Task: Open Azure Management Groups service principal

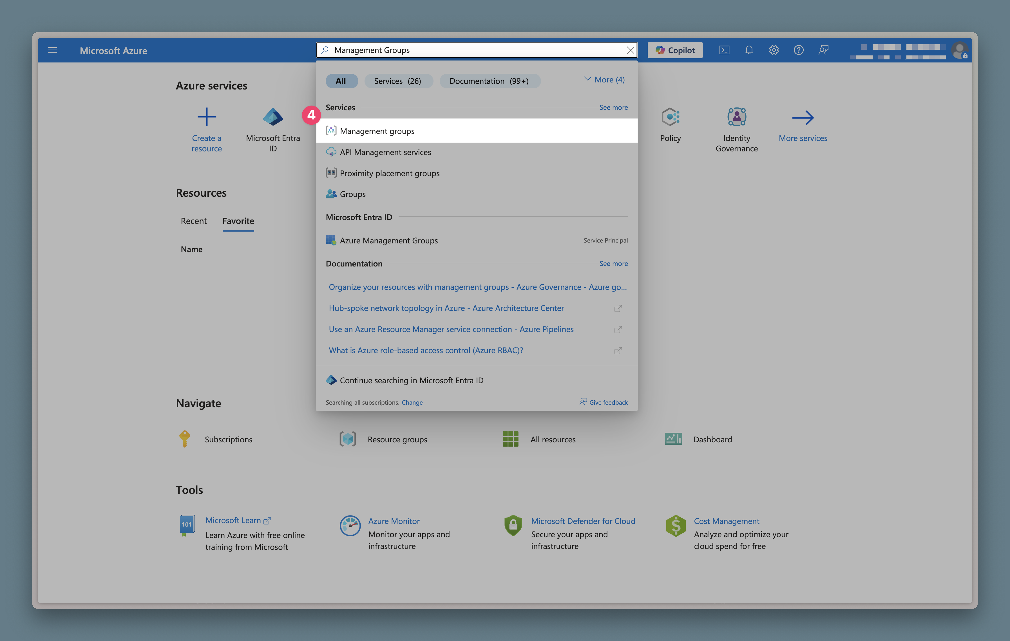Action: point(477,240)
